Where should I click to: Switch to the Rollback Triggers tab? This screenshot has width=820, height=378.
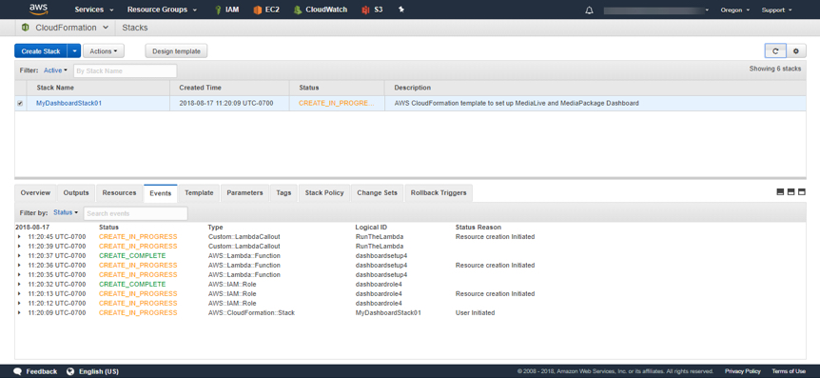[439, 192]
